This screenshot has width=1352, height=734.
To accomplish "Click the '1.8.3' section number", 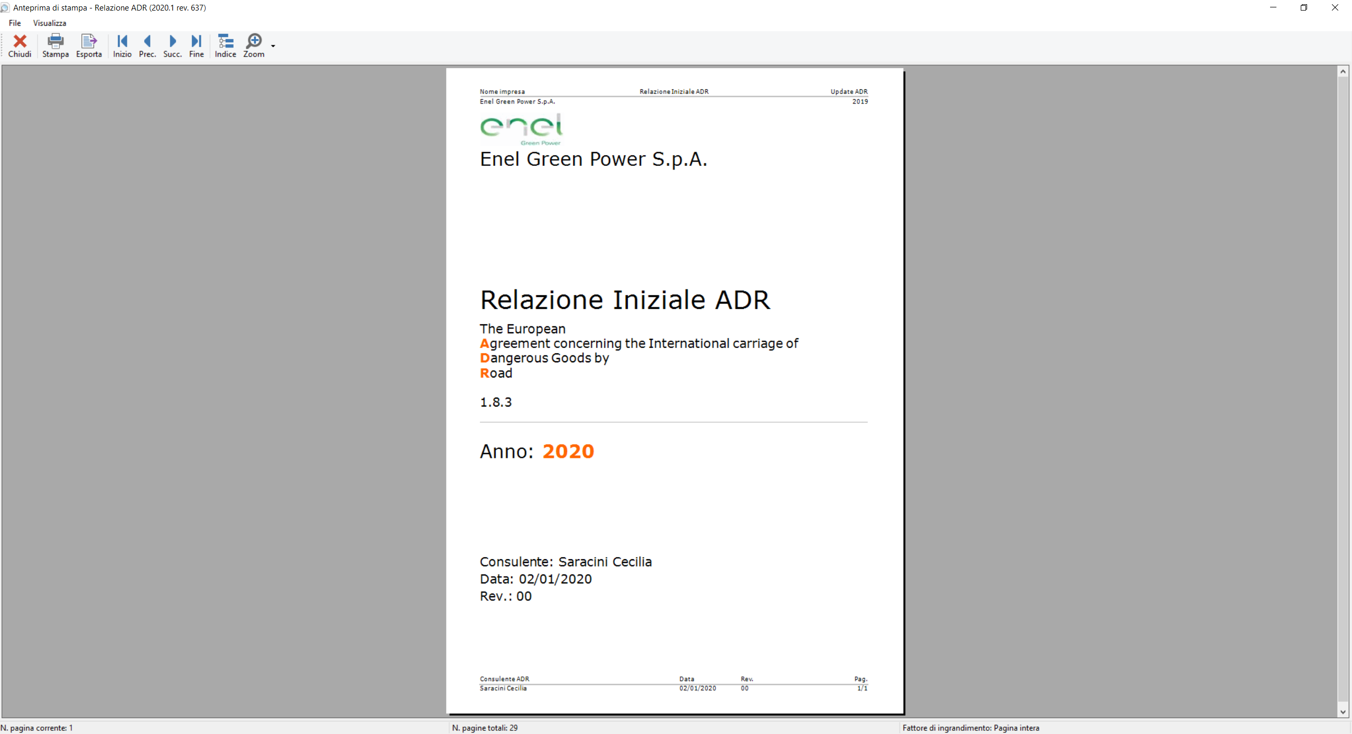I will click(495, 402).
